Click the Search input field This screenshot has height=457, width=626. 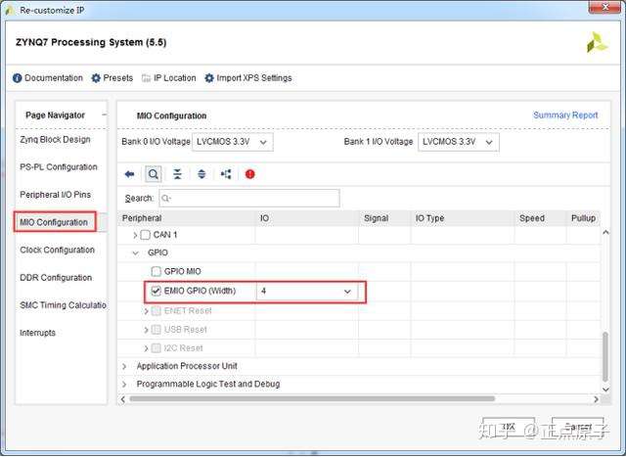249,198
